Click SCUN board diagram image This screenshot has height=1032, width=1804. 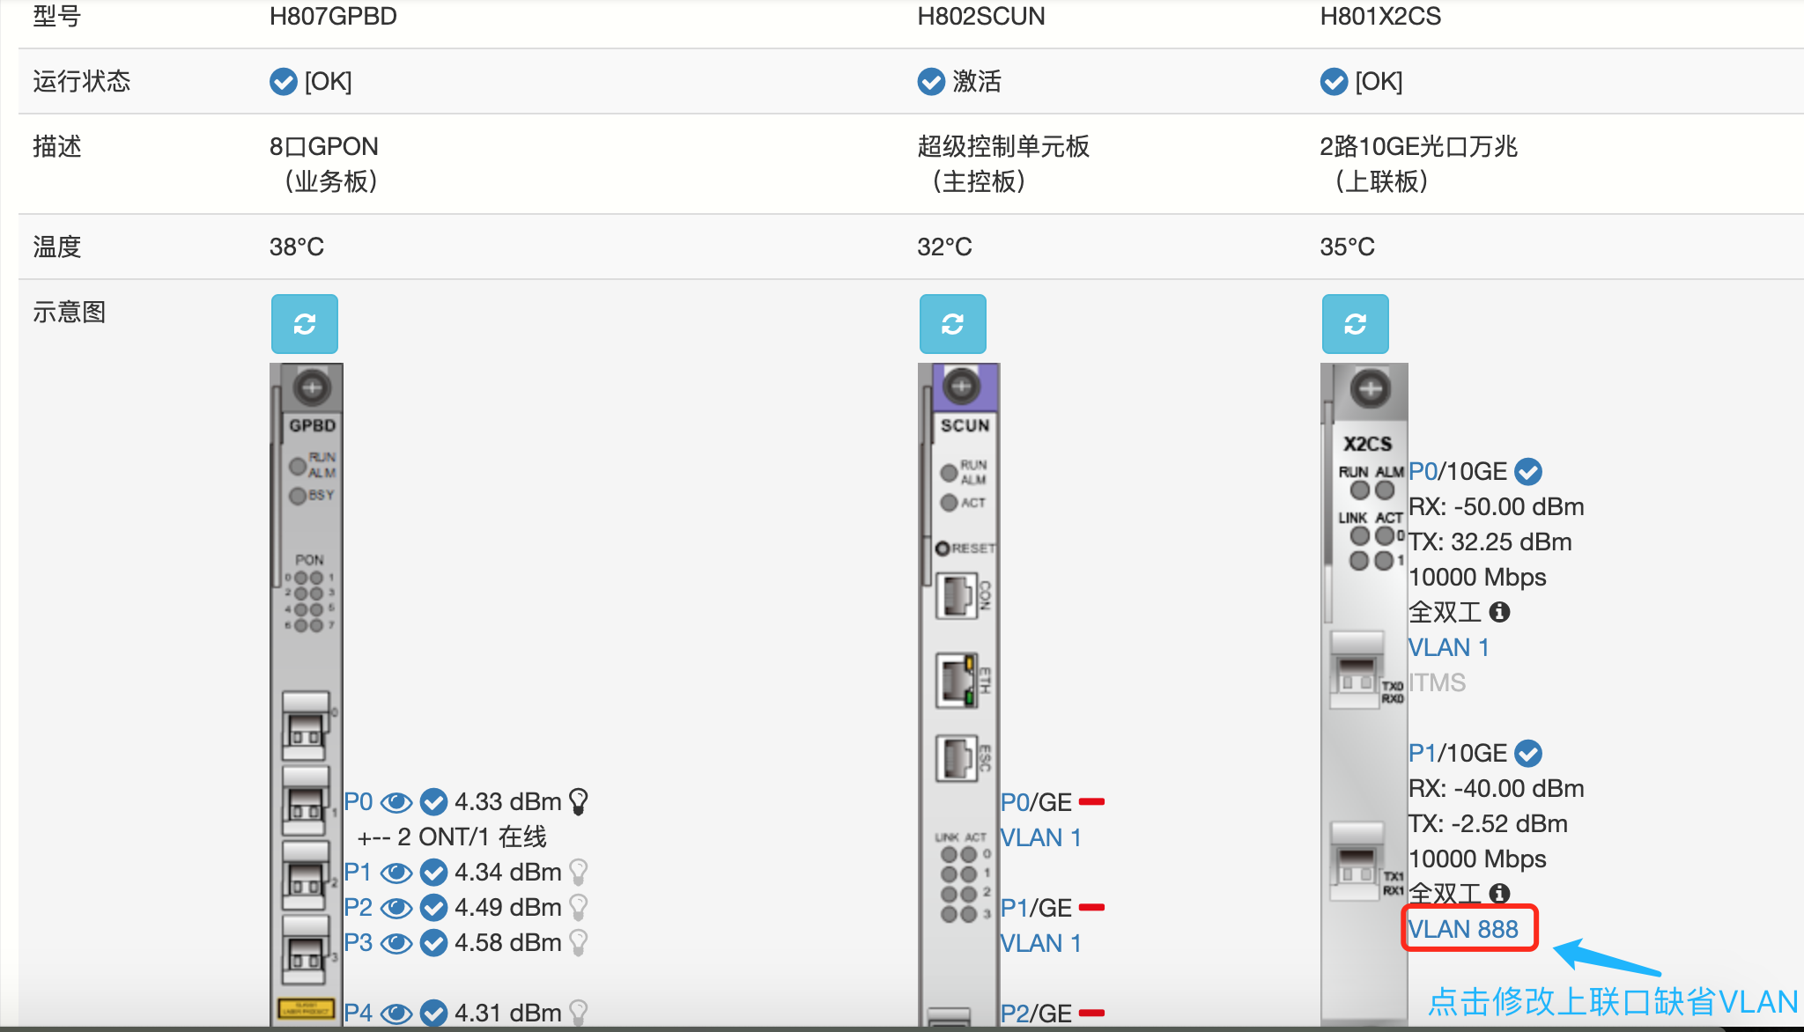[x=959, y=694]
